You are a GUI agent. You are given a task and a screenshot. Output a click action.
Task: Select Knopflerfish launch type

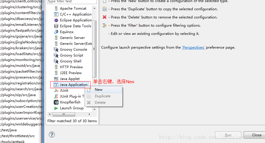(x=70, y=102)
